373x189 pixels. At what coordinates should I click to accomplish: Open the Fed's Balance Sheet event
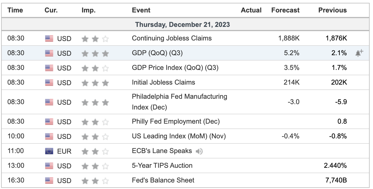click(x=163, y=180)
